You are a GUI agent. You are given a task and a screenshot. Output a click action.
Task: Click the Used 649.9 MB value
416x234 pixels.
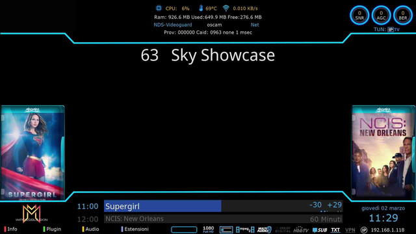click(x=209, y=18)
